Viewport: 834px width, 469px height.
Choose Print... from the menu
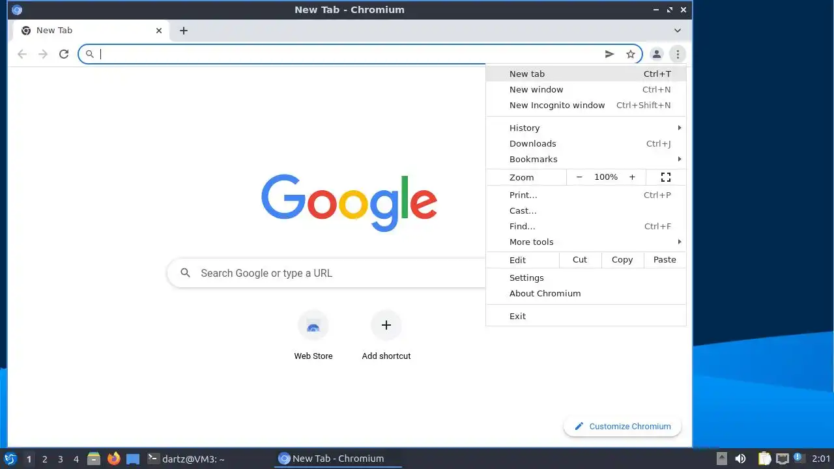(x=586, y=195)
